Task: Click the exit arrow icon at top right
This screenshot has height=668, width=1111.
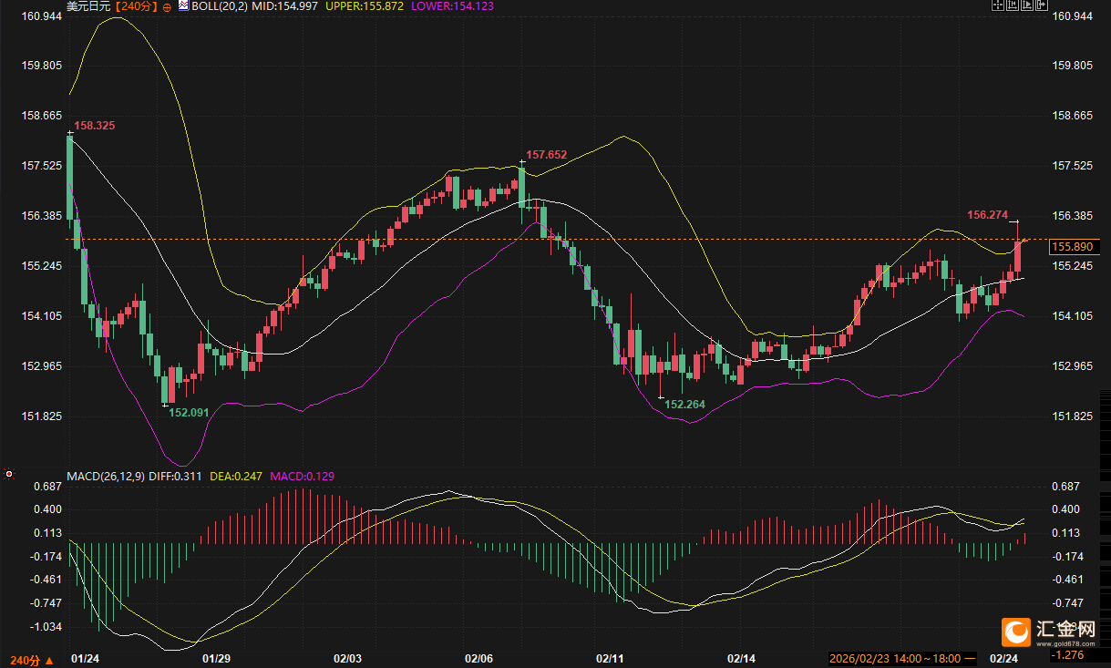Action: (1042, 5)
